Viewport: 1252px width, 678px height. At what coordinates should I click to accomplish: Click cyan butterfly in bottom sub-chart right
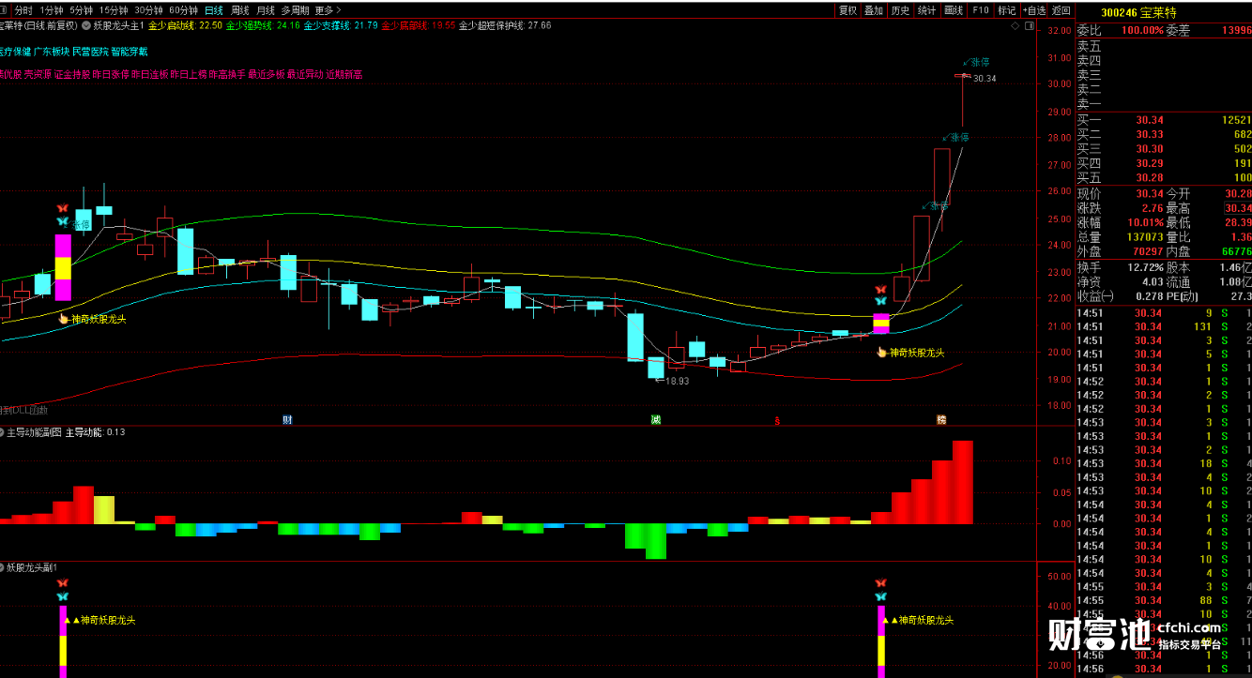[880, 596]
